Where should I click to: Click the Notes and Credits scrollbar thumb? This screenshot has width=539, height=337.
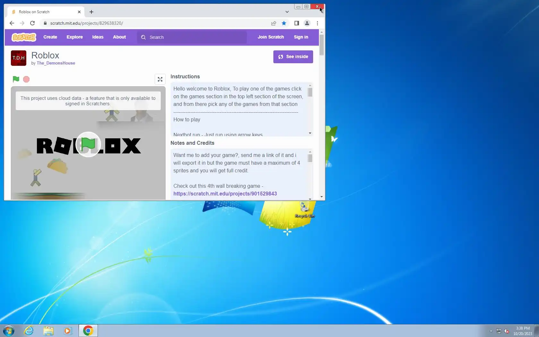click(310, 158)
